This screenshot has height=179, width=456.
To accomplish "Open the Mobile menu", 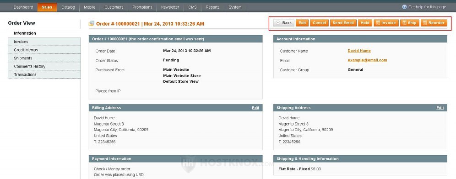I will tap(90, 7).
